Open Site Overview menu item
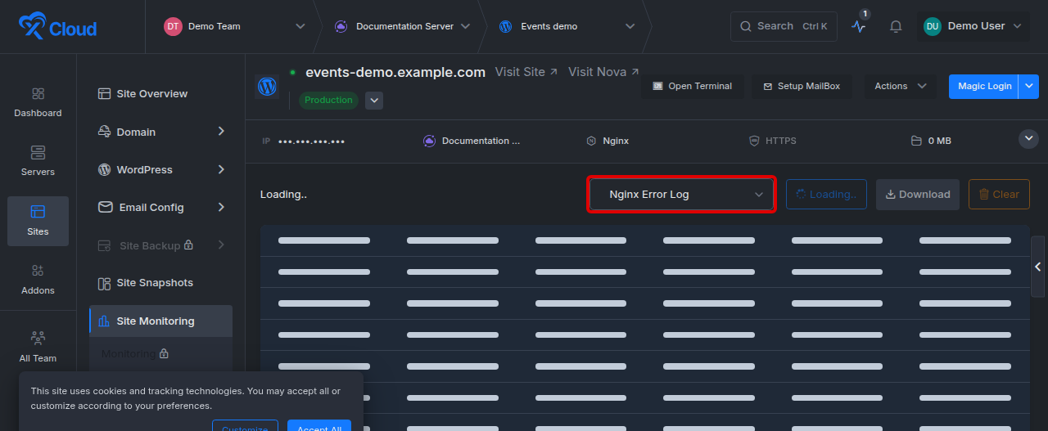This screenshot has height=431, width=1048. click(x=160, y=94)
